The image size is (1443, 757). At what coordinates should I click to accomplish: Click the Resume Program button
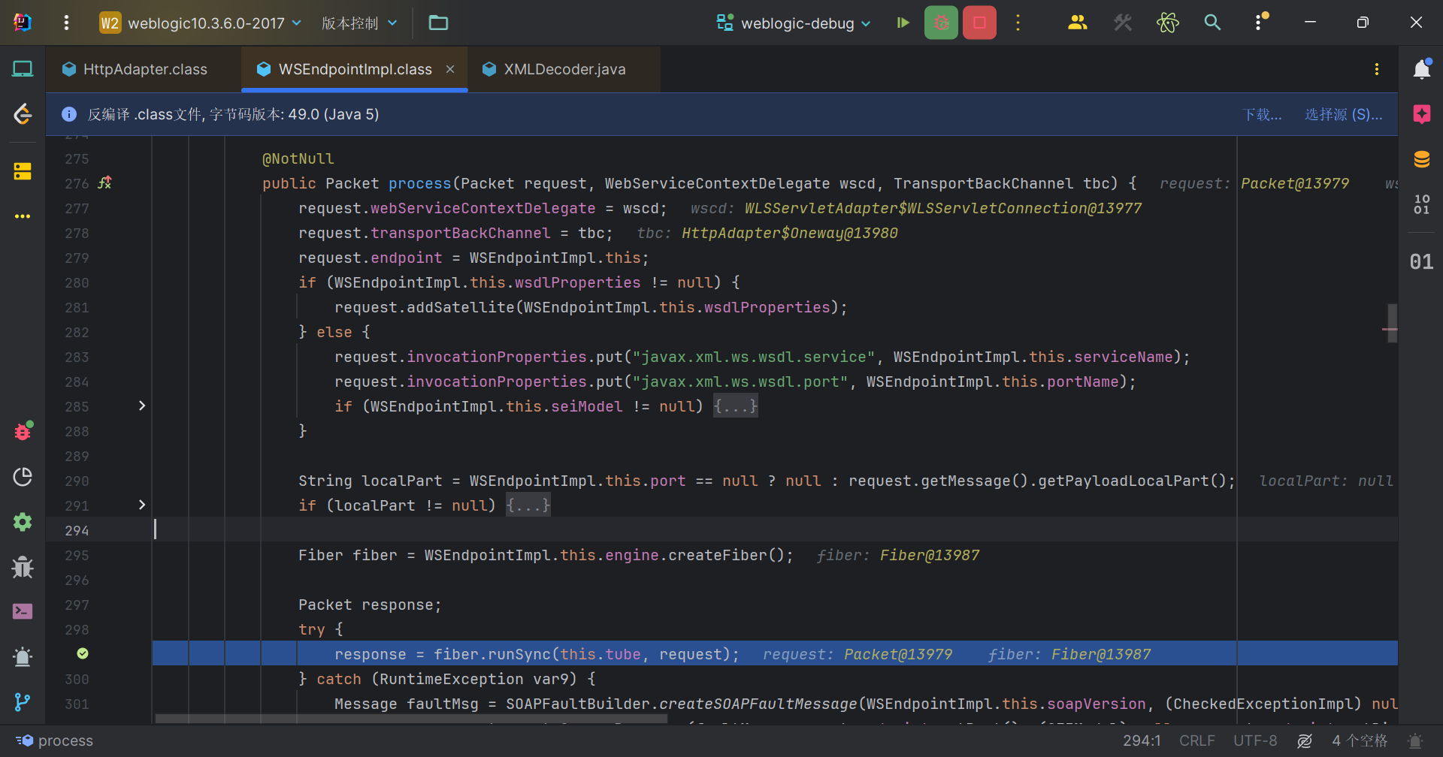pos(903,23)
